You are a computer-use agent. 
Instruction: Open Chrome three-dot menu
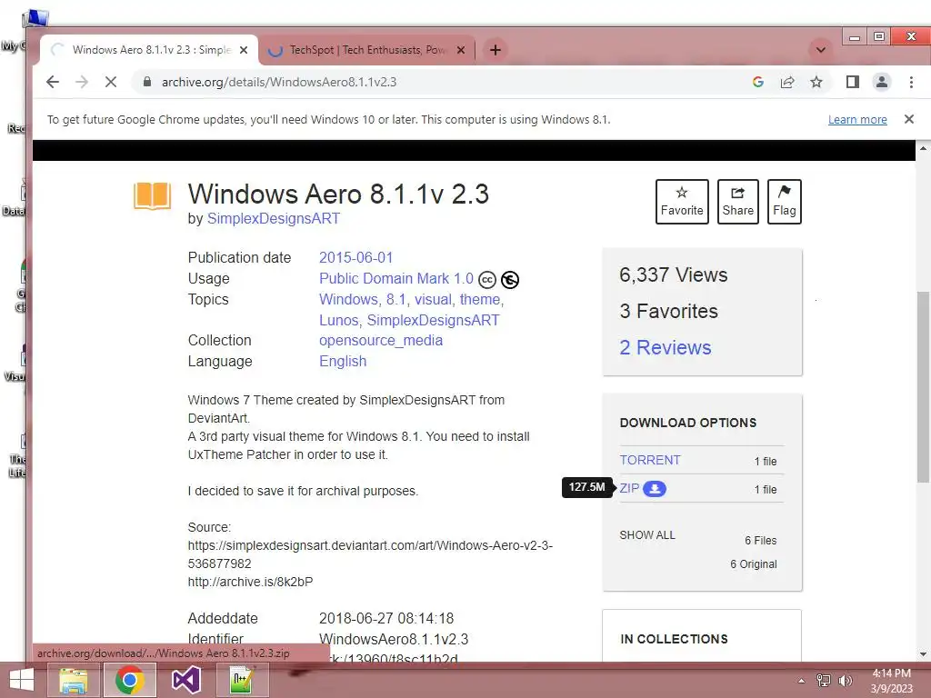(x=911, y=82)
